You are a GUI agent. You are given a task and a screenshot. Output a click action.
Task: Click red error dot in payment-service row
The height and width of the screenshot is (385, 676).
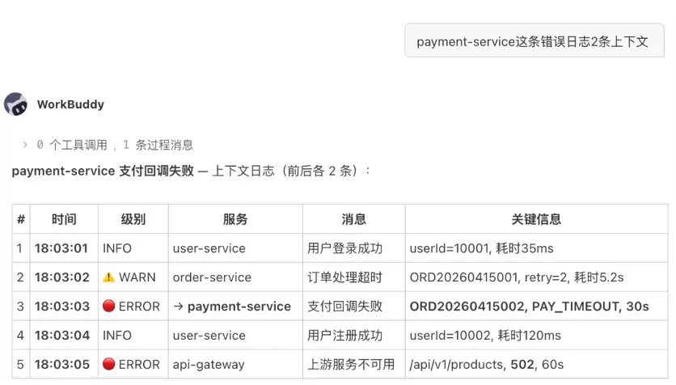pos(108,306)
